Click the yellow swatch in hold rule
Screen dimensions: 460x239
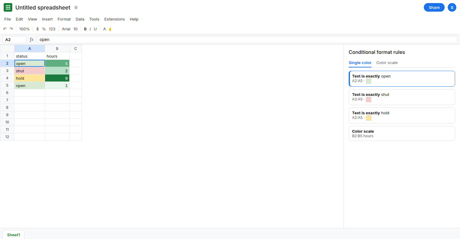[x=369, y=118]
